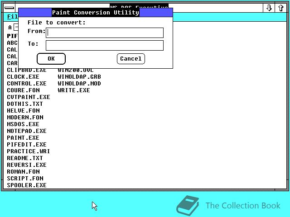Select DOTHIS.TXT in the file list
290x217 pixels.
tap(25, 104)
